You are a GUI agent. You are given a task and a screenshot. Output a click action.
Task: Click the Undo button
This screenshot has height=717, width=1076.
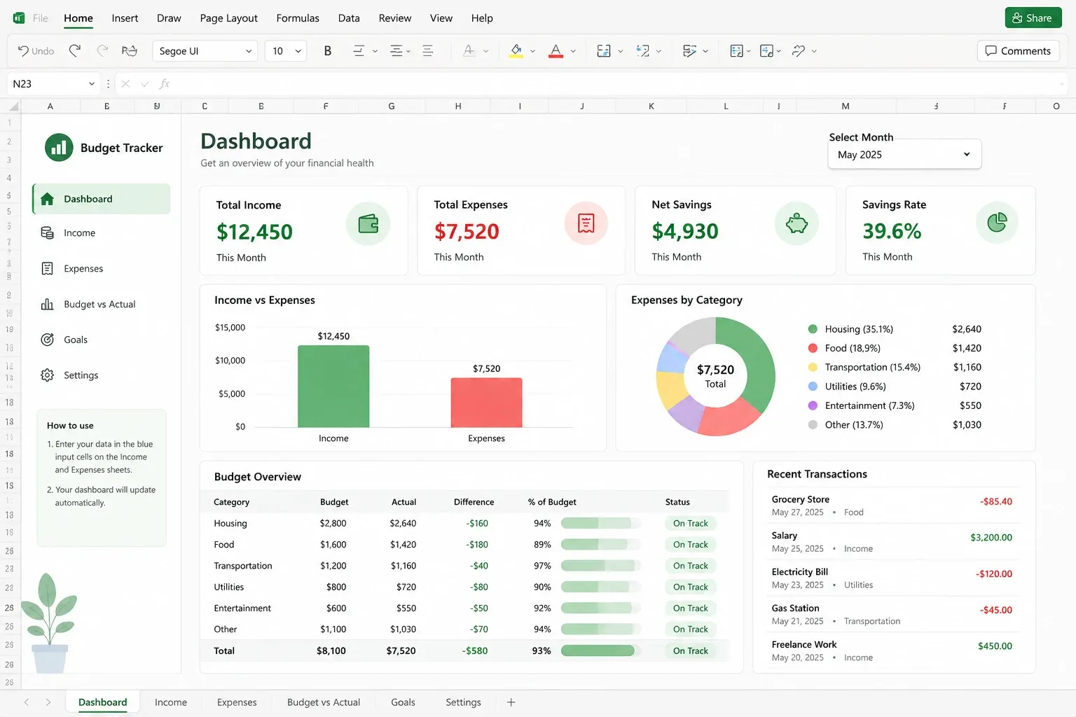(x=36, y=50)
